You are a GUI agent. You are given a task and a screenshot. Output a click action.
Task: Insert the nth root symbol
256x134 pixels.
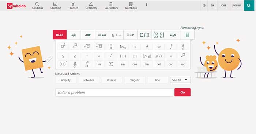99,46
